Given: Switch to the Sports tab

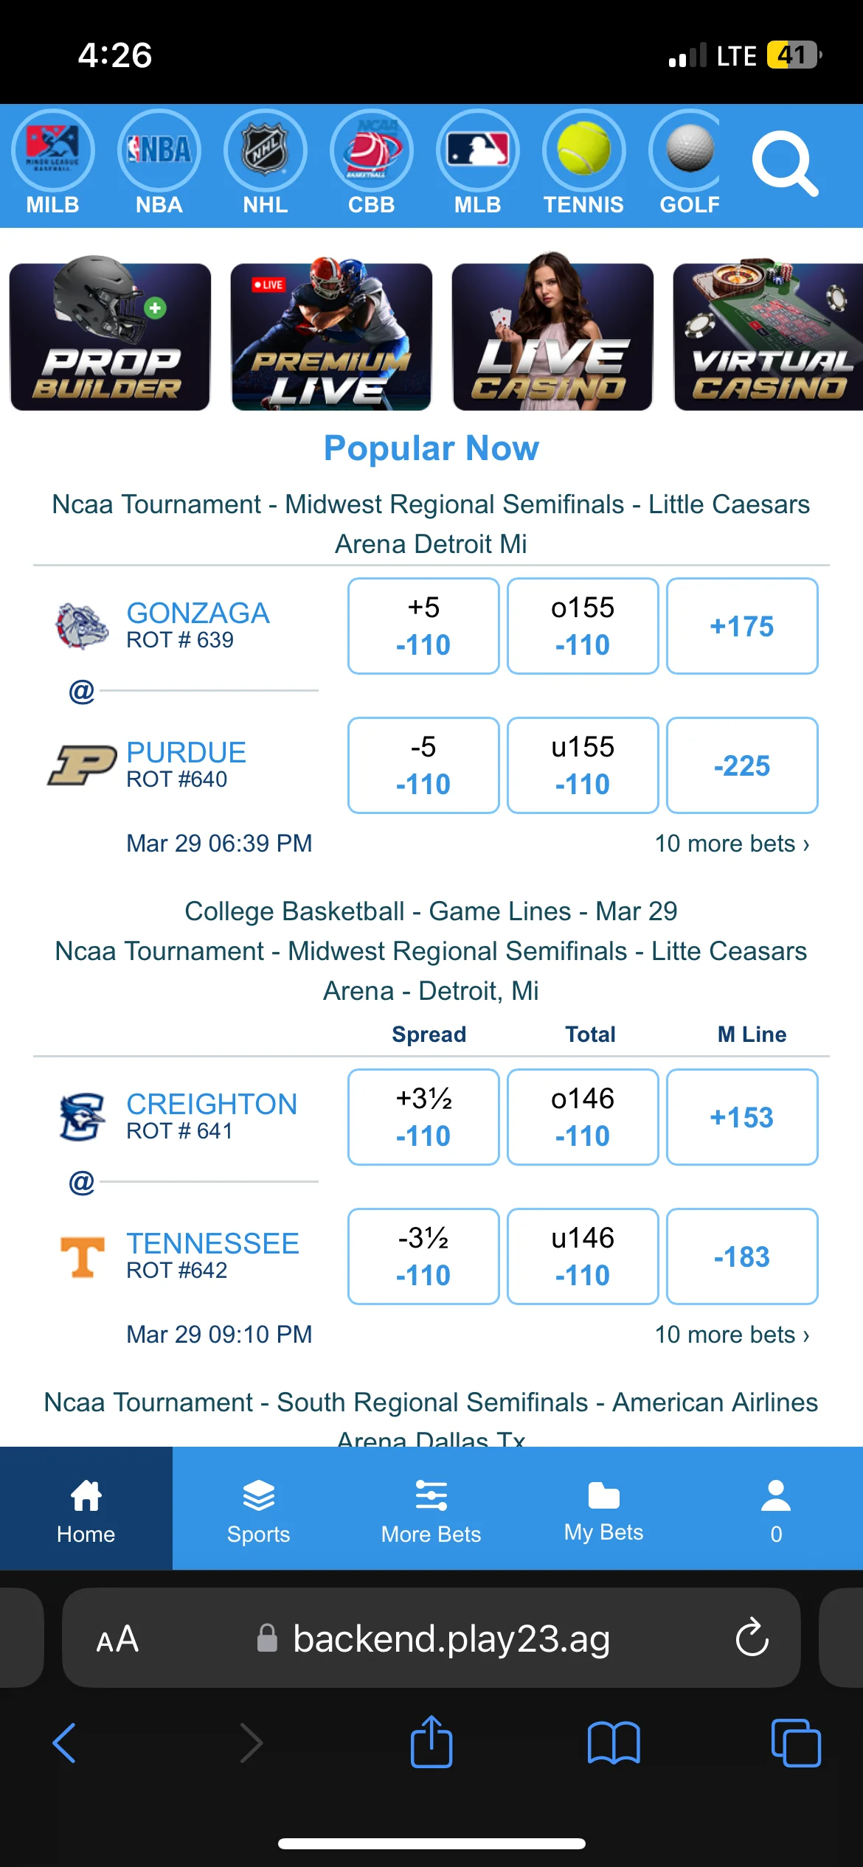Looking at the screenshot, I should pyautogui.click(x=258, y=1509).
